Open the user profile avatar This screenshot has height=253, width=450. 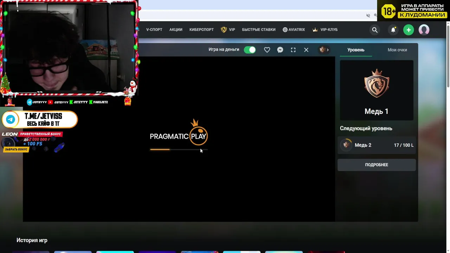[424, 30]
